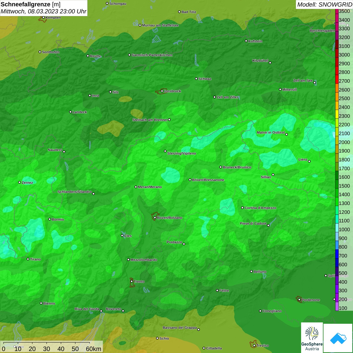Click the Modell: SNOWGRID label
This screenshot has width=353, height=353.
pyautogui.click(x=324, y=4)
